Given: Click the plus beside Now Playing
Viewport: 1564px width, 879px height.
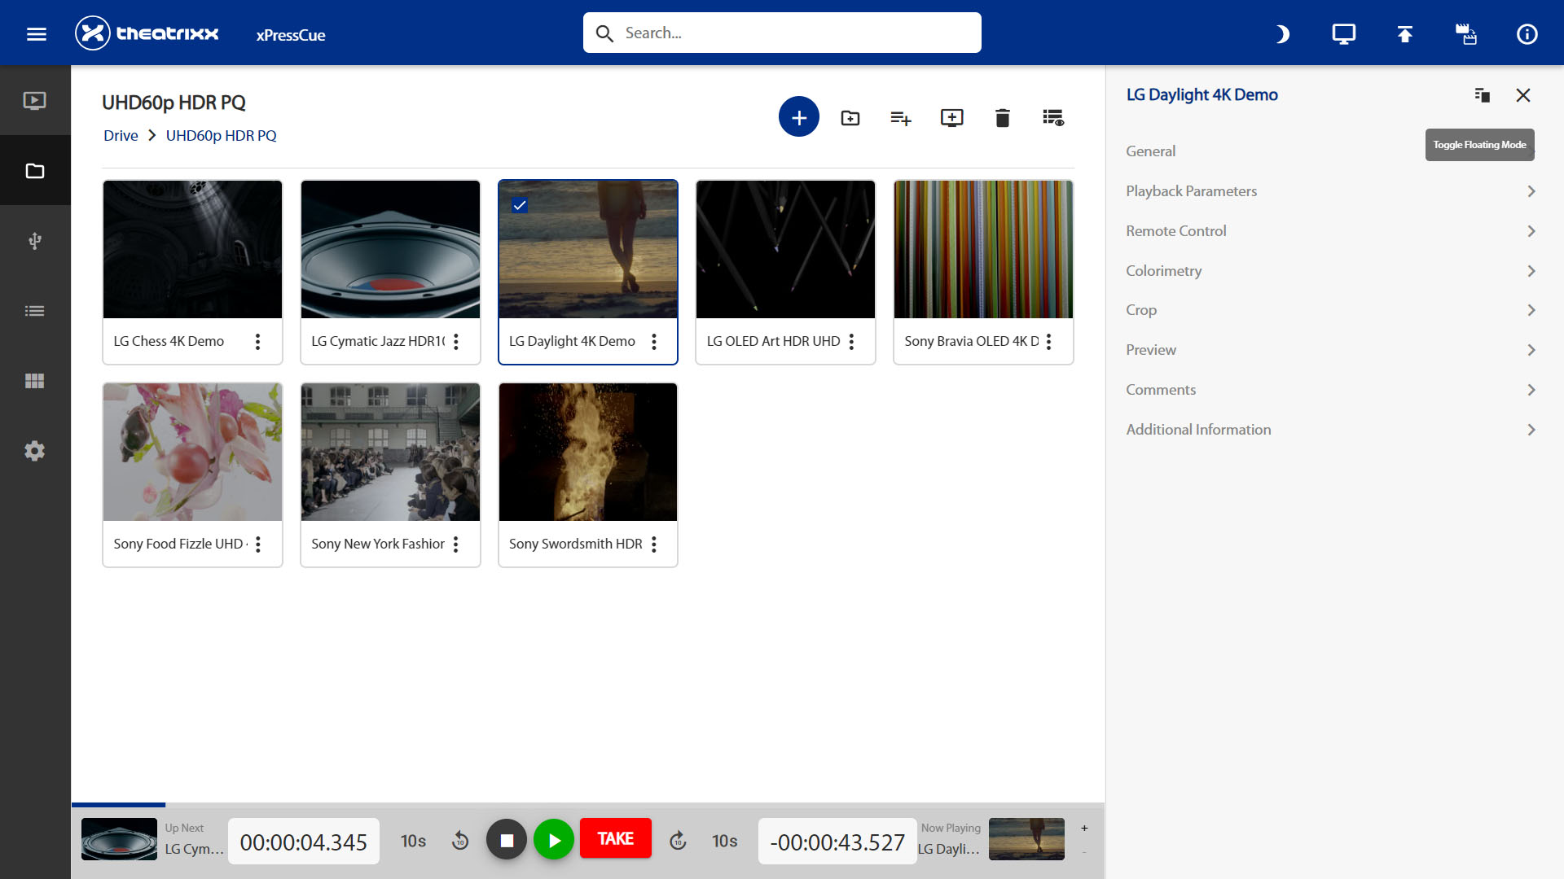Looking at the screenshot, I should pos(1084,829).
